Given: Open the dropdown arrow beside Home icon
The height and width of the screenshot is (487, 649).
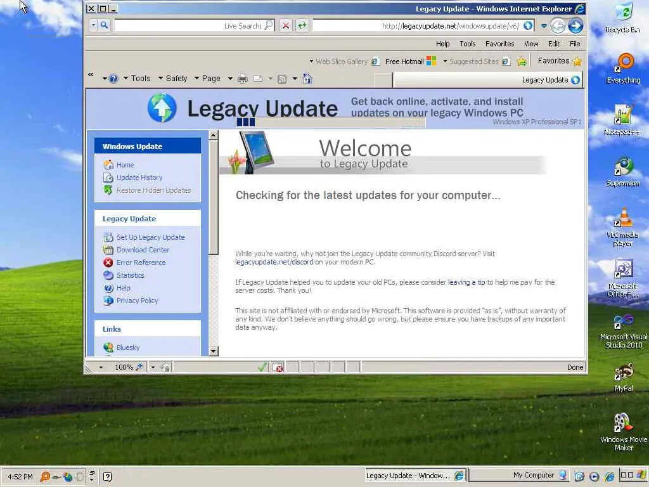Looking at the screenshot, I should click(x=295, y=78).
